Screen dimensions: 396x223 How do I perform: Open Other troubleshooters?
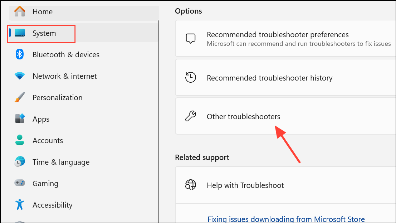pyautogui.click(x=243, y=116)
